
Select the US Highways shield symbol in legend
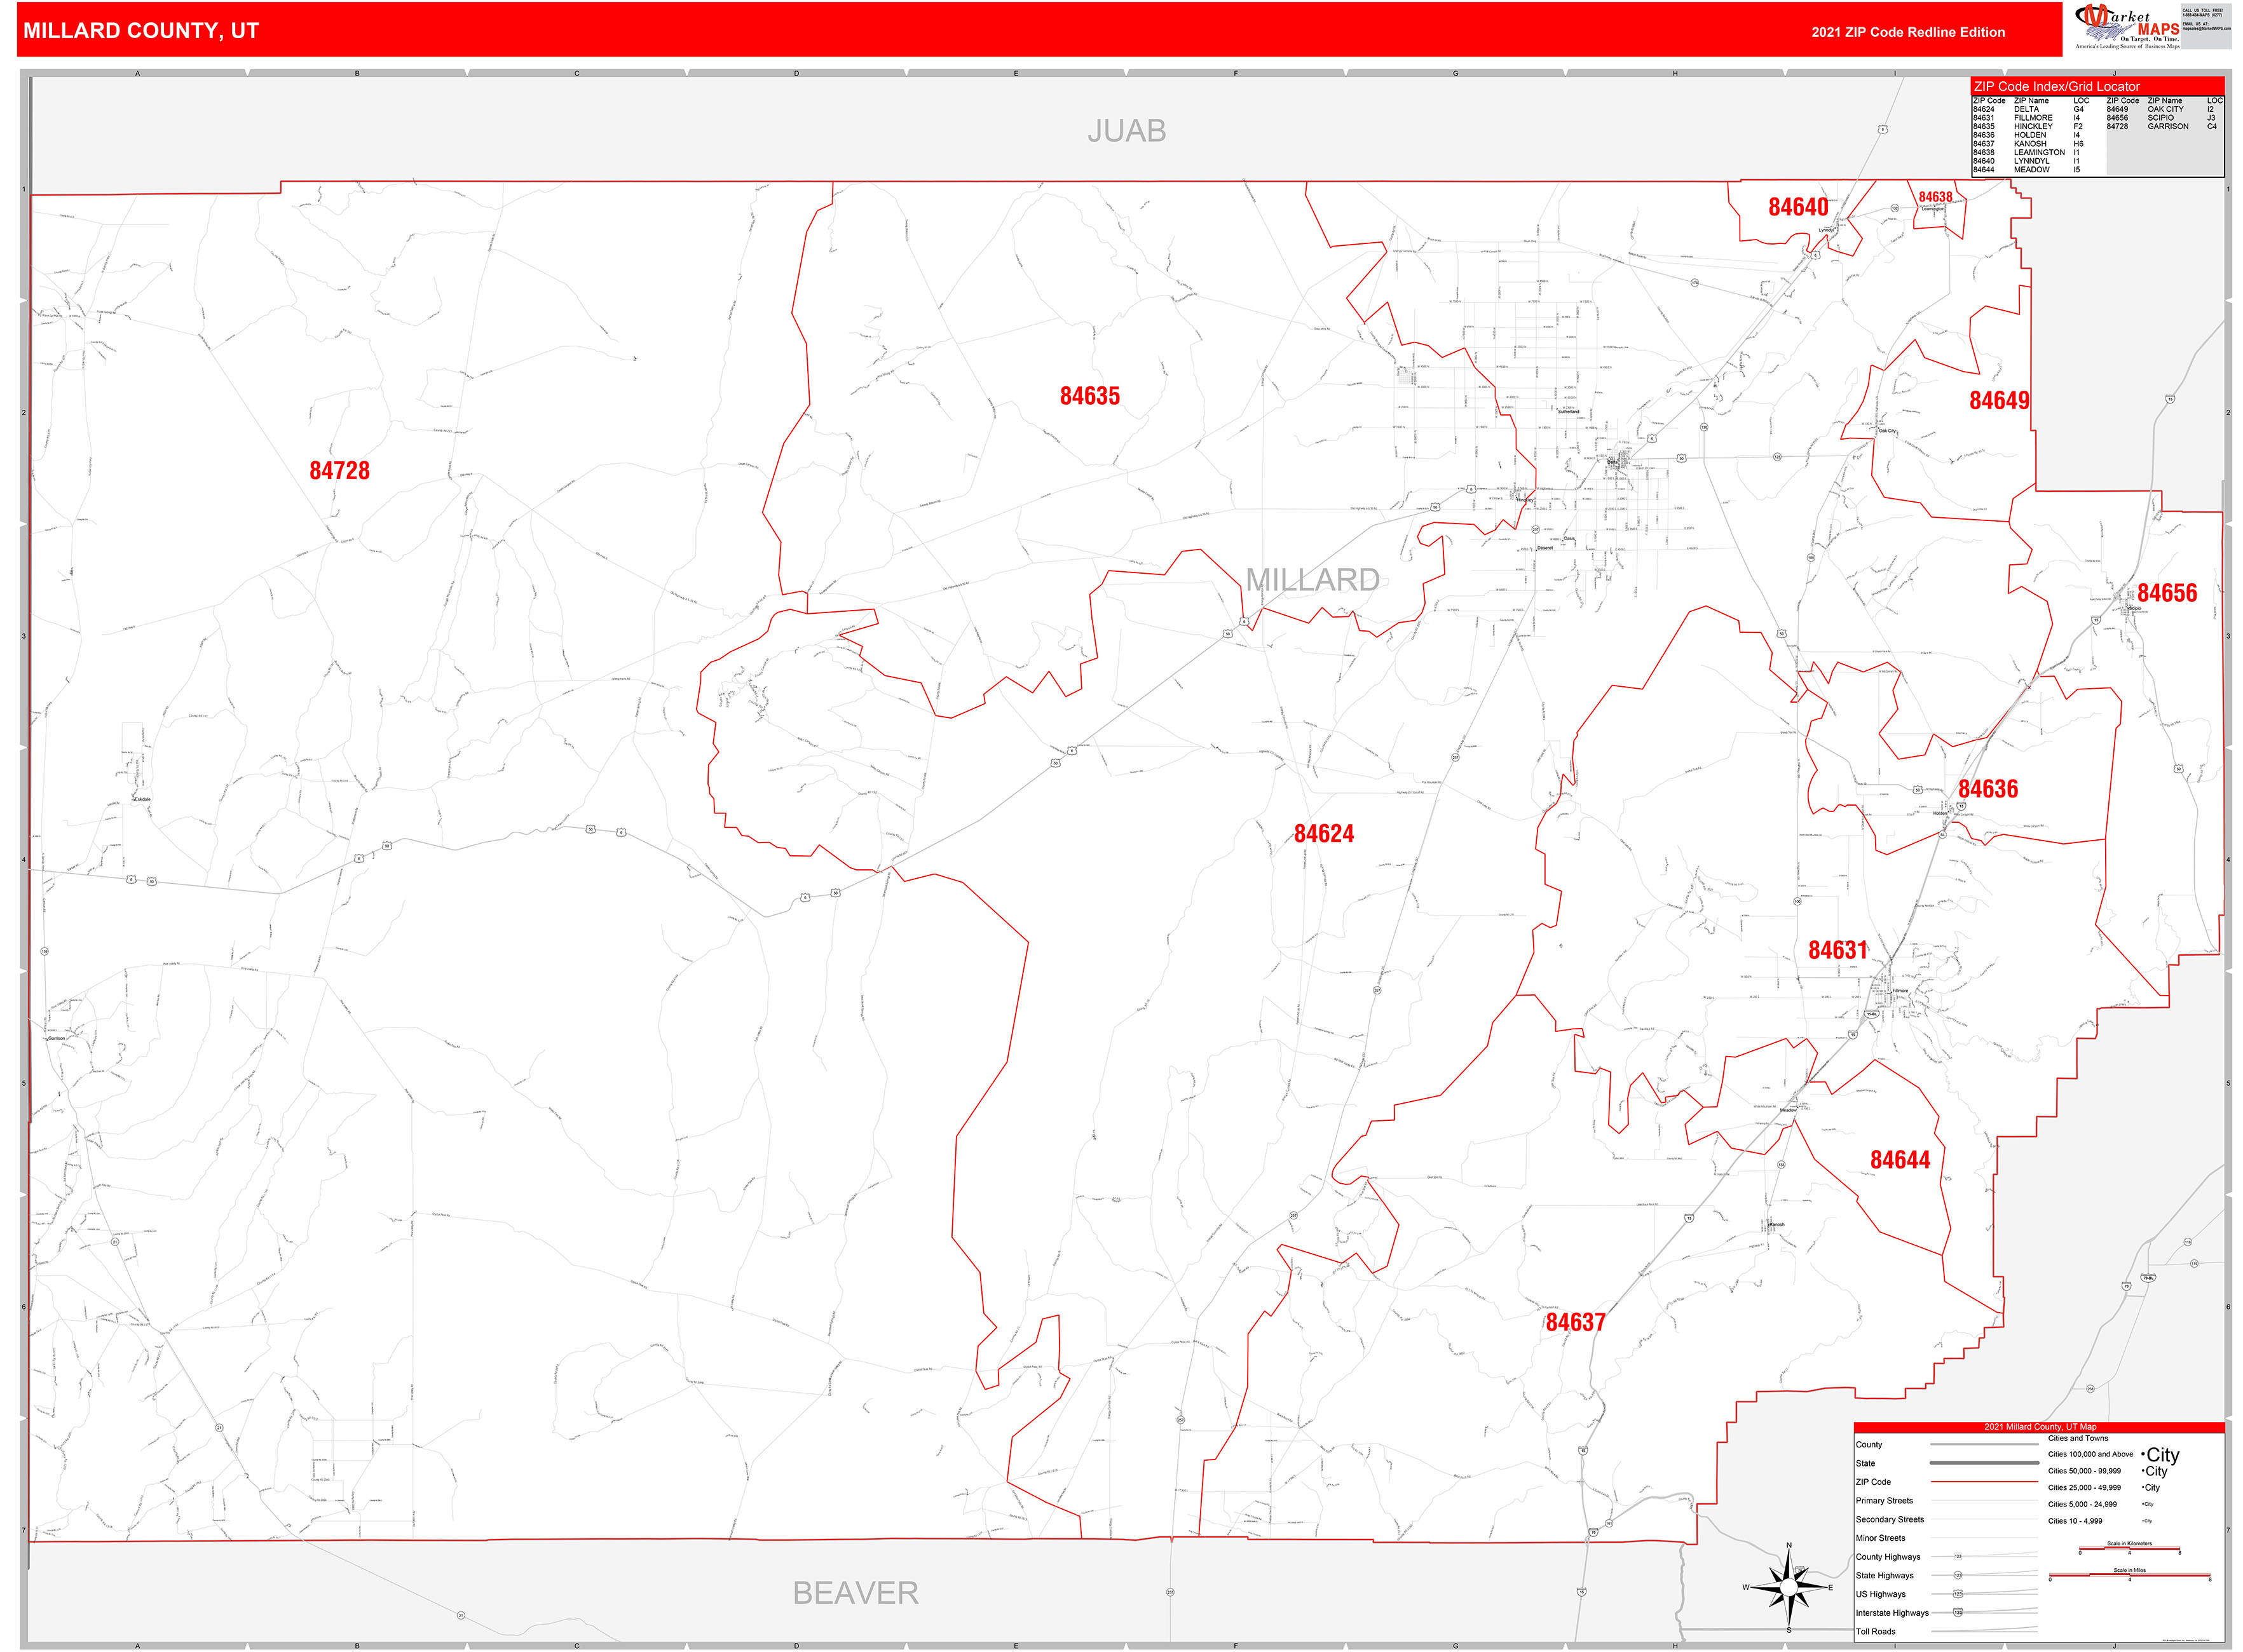(1958, 1594)
